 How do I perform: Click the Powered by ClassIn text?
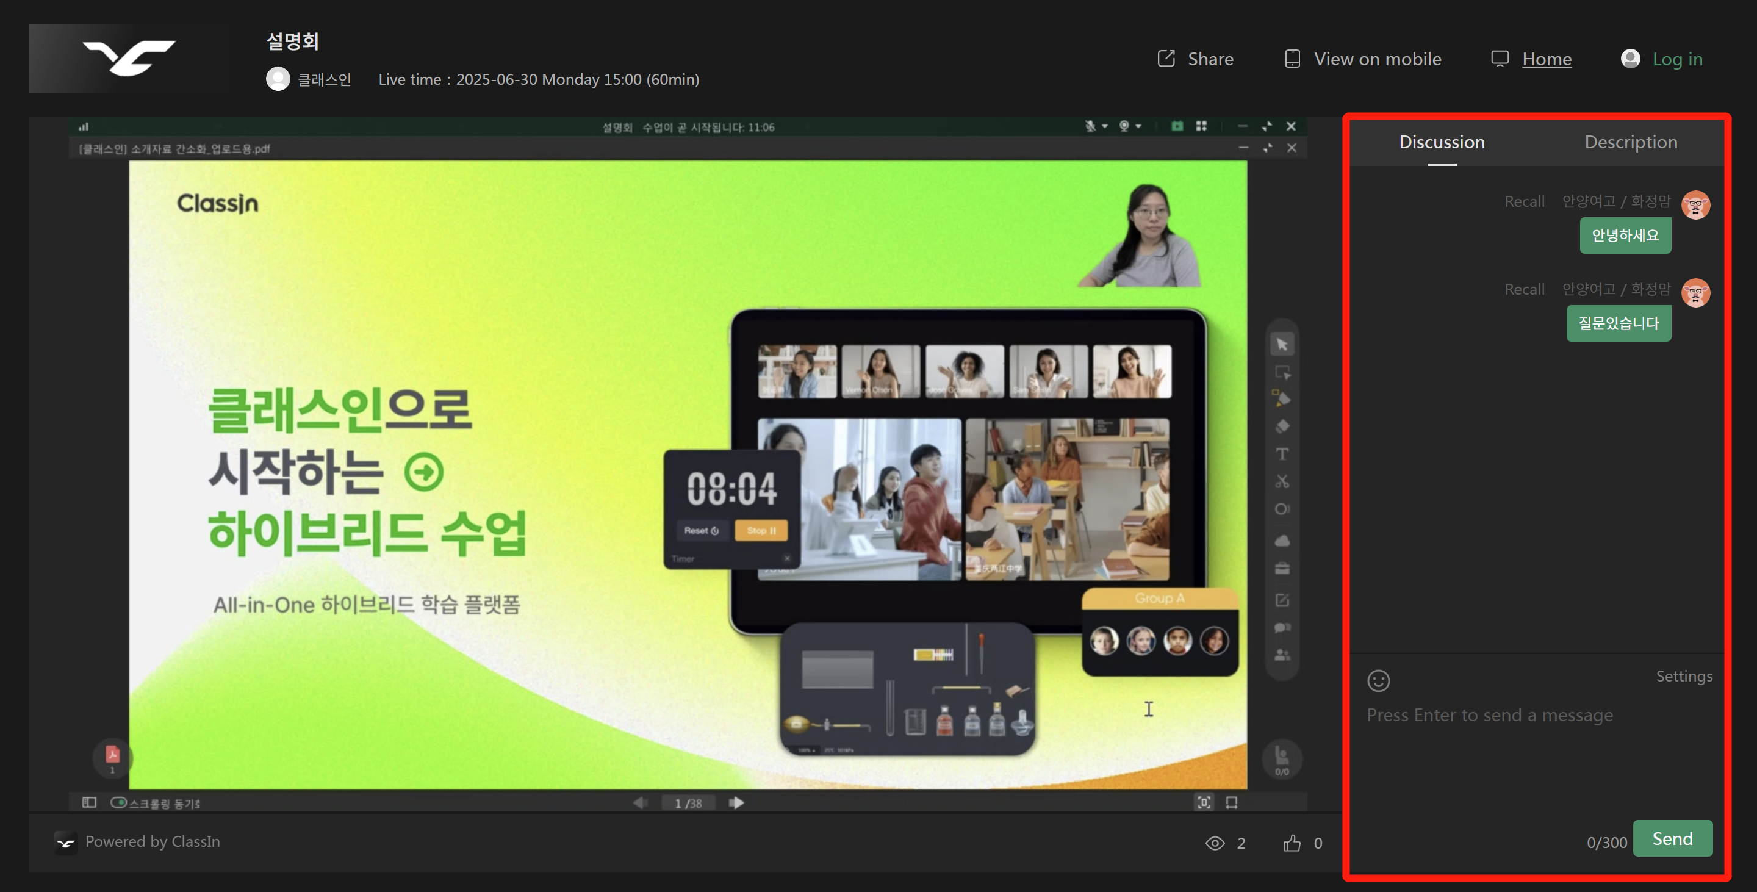[x=153, y=841]
